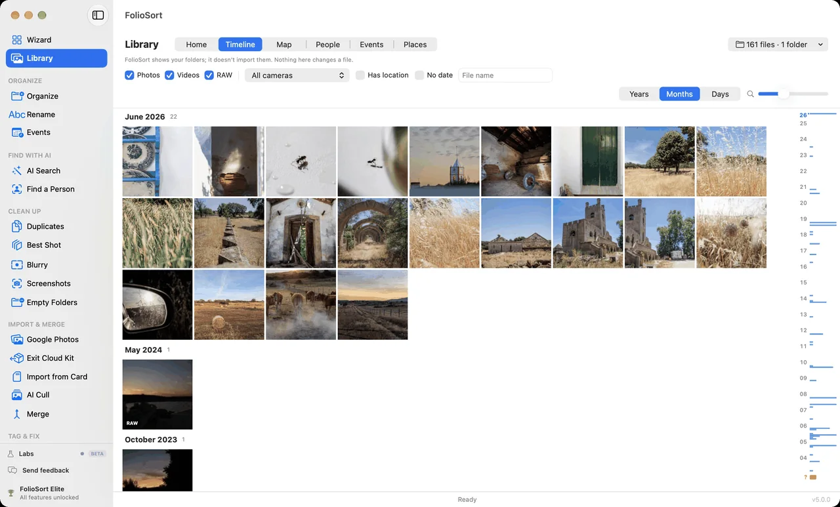
Task: Switch to the People tab
Action: (327, 45)
